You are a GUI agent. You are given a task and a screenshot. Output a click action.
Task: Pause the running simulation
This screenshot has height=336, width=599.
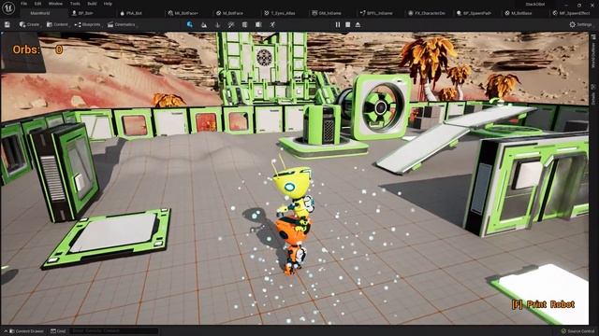click(338, 24)
